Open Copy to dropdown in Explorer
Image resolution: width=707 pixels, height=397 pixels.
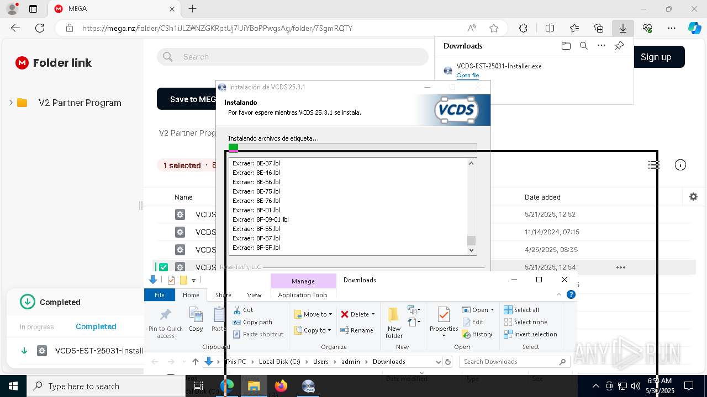point(313,330)
